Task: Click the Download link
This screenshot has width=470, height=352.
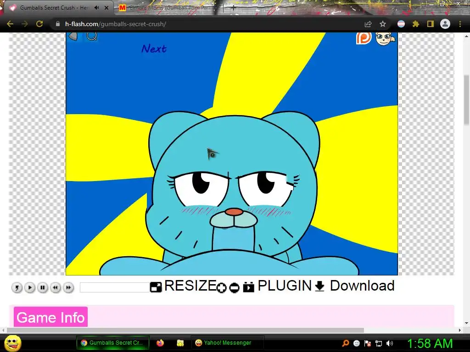Action: click(x=362, y=286)
